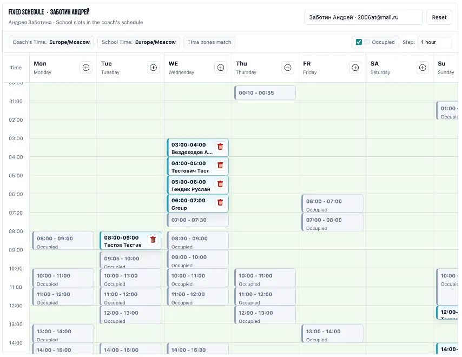The image size is (462, 357).
Task: Delete the 04:00-05:00 Тестович Тест slot
Action: (220, 165)
